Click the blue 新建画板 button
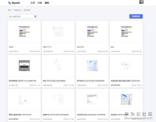This screenshot has height=122, width=156. [136, 16]
